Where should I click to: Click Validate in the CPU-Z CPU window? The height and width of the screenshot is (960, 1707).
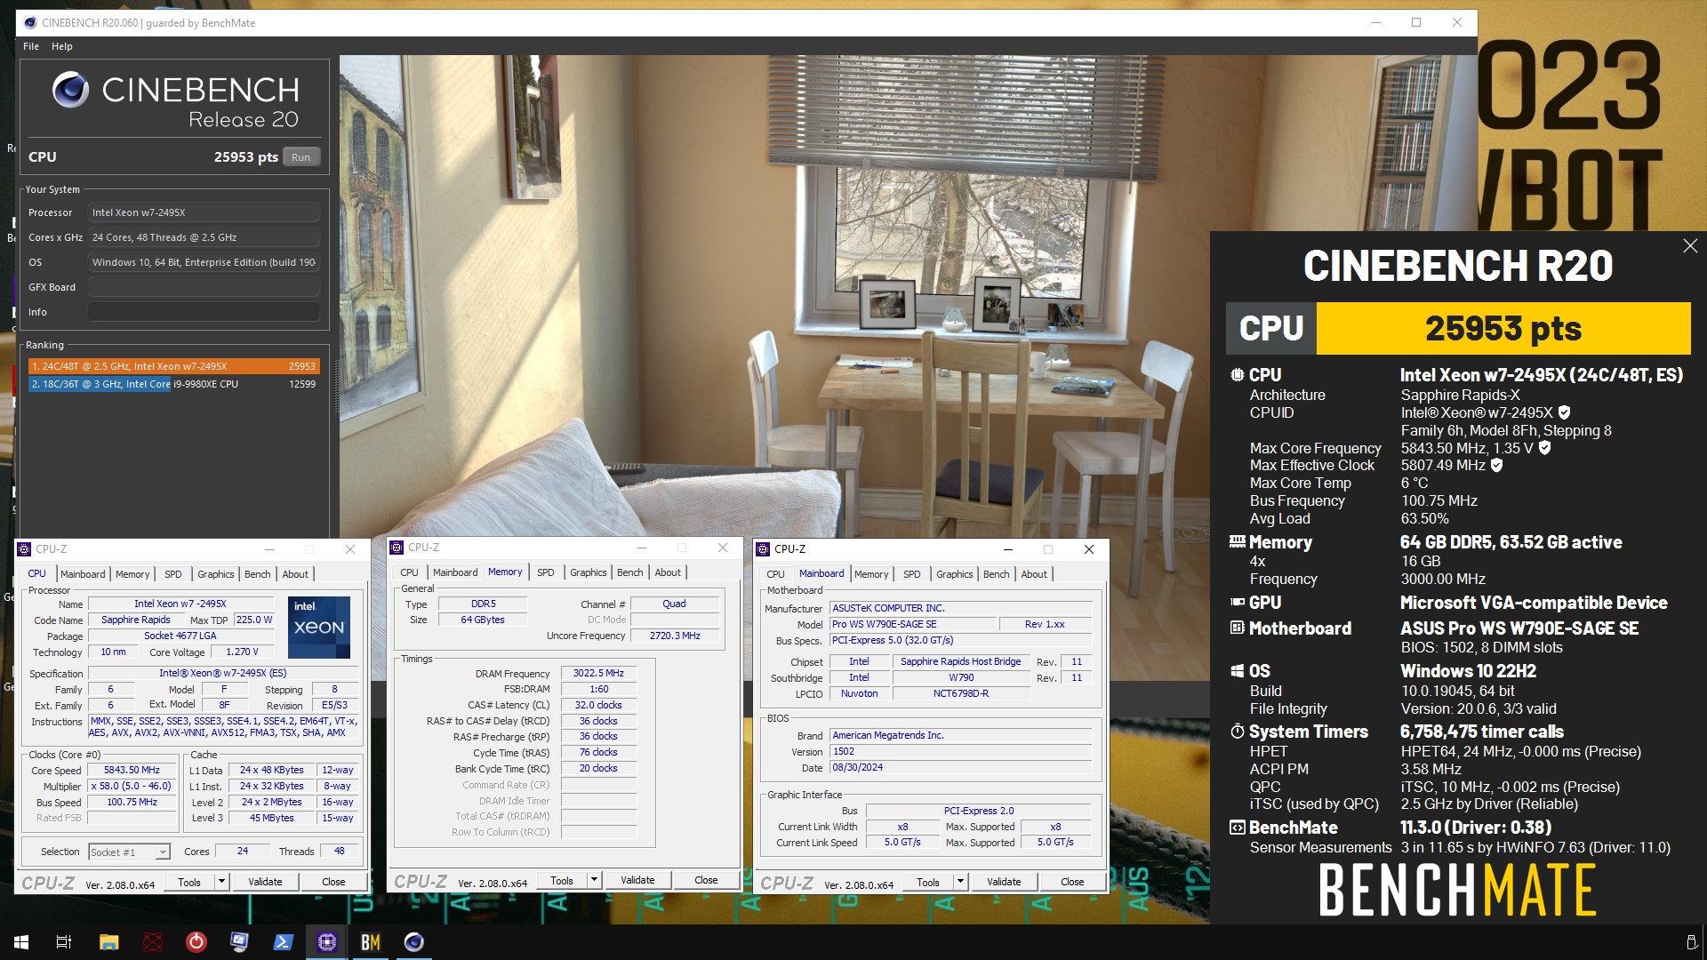coord(265,882)
